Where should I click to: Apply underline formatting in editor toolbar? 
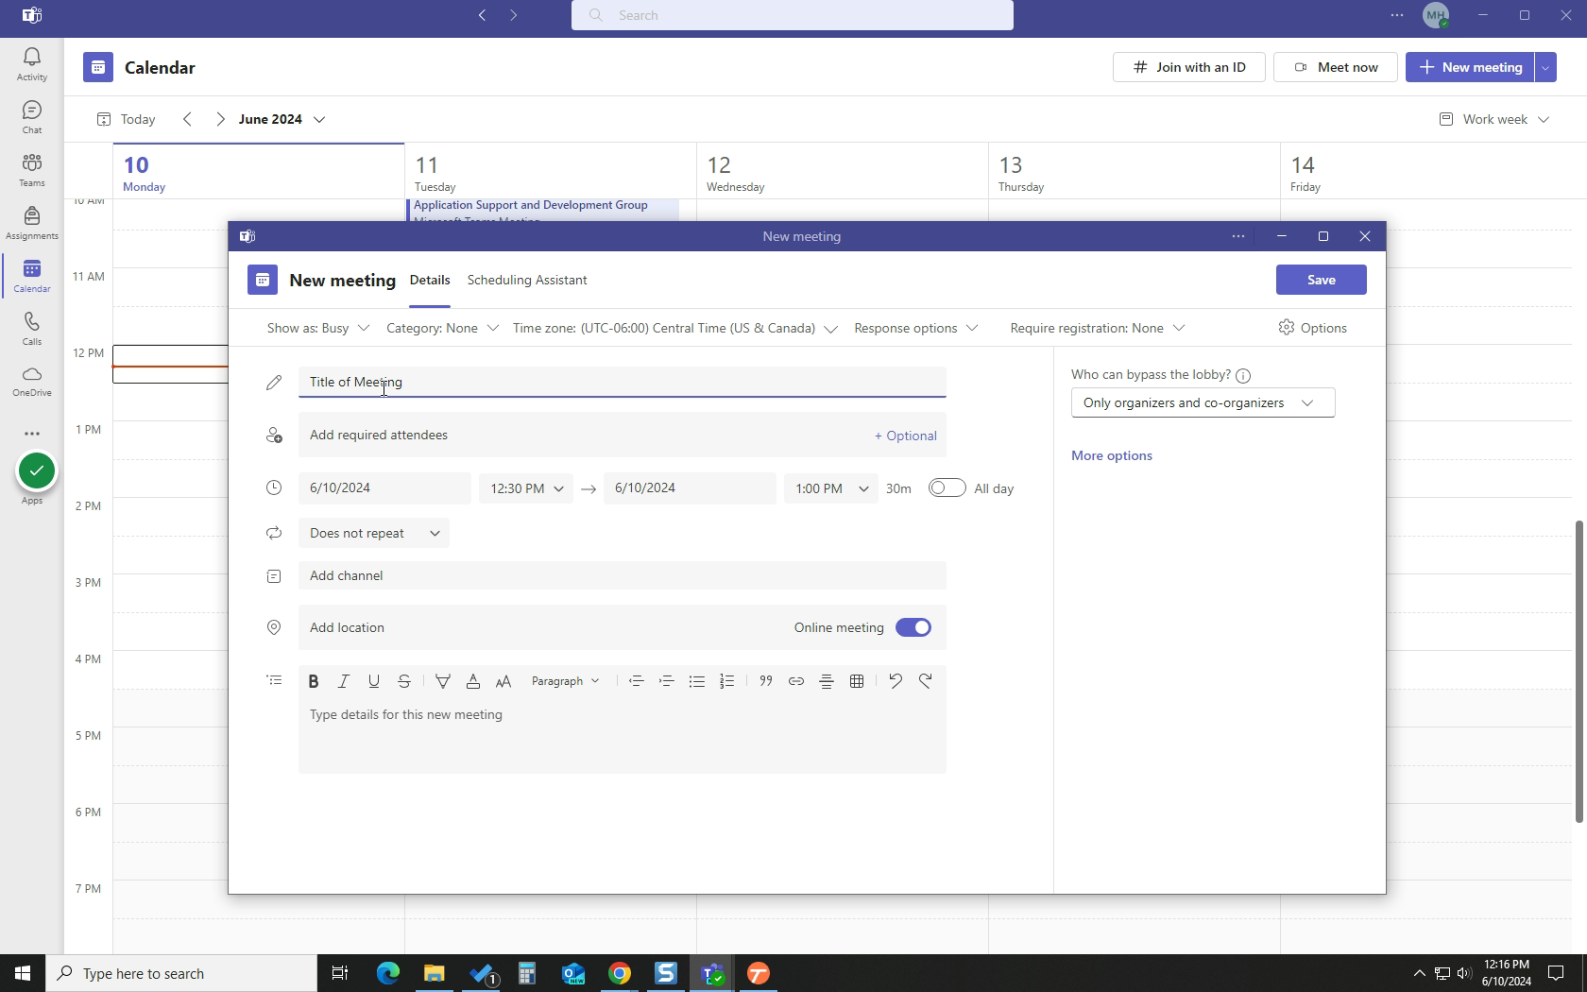[x=374, y=681]
